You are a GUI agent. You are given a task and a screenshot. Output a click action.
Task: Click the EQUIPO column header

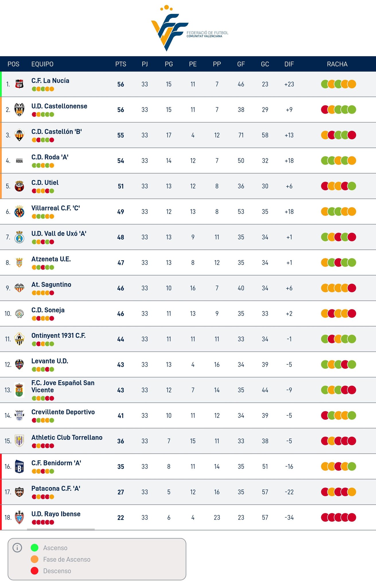tap(42, 64)
